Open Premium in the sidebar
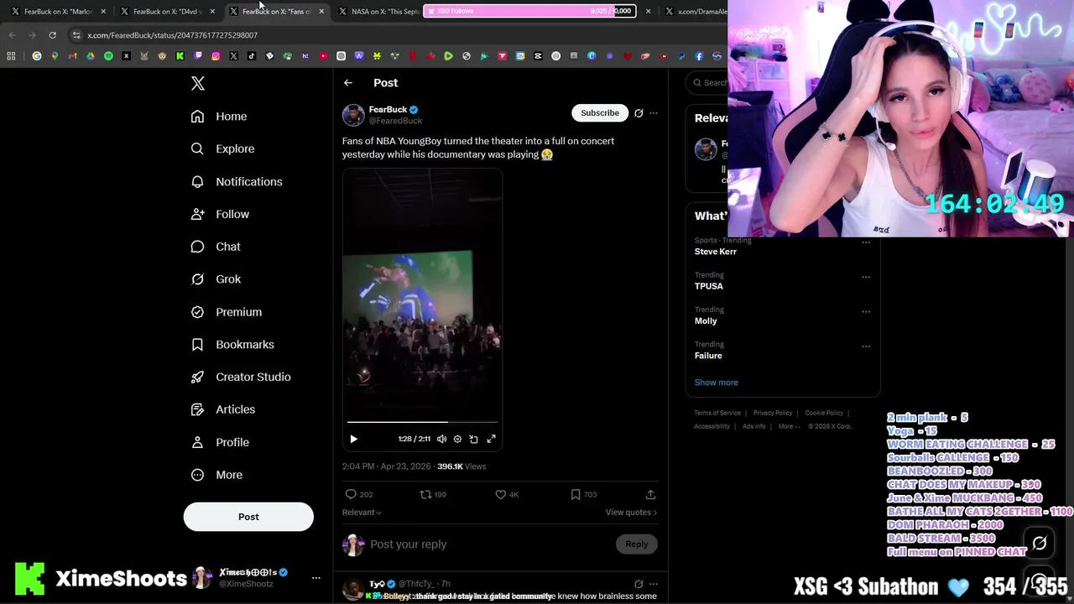The image size is (1074, 604). tap(226, 312)
